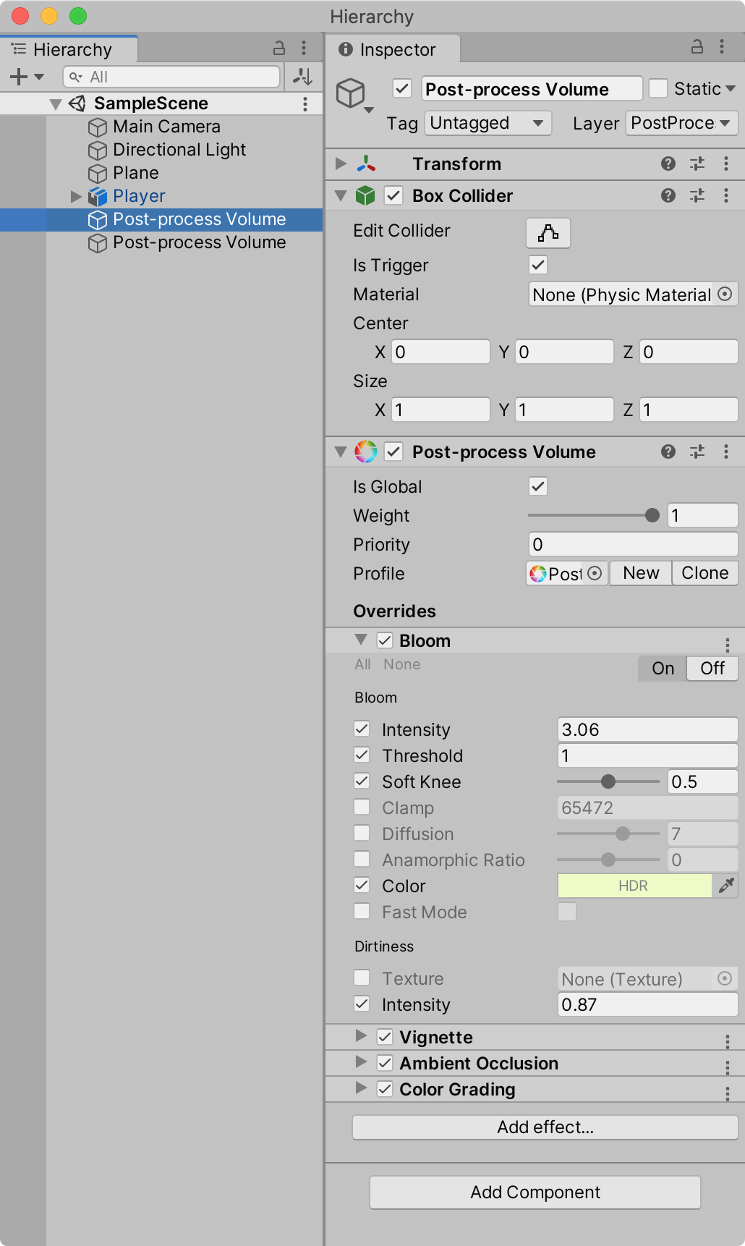Viewport: 745px width, 1246px height.
Task: Click the Color eyedropper icon
Action: (726, 885)
